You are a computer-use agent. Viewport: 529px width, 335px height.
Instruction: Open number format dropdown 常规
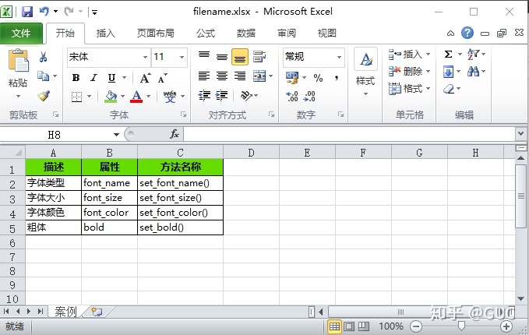coord(339,57)
